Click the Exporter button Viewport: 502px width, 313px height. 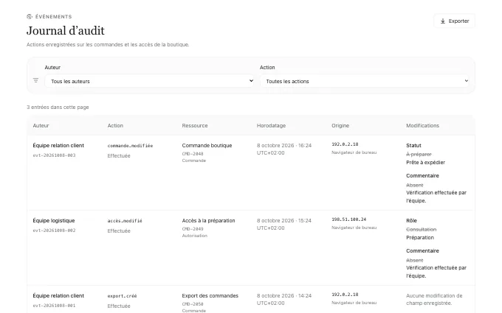[x=454, y=21]
